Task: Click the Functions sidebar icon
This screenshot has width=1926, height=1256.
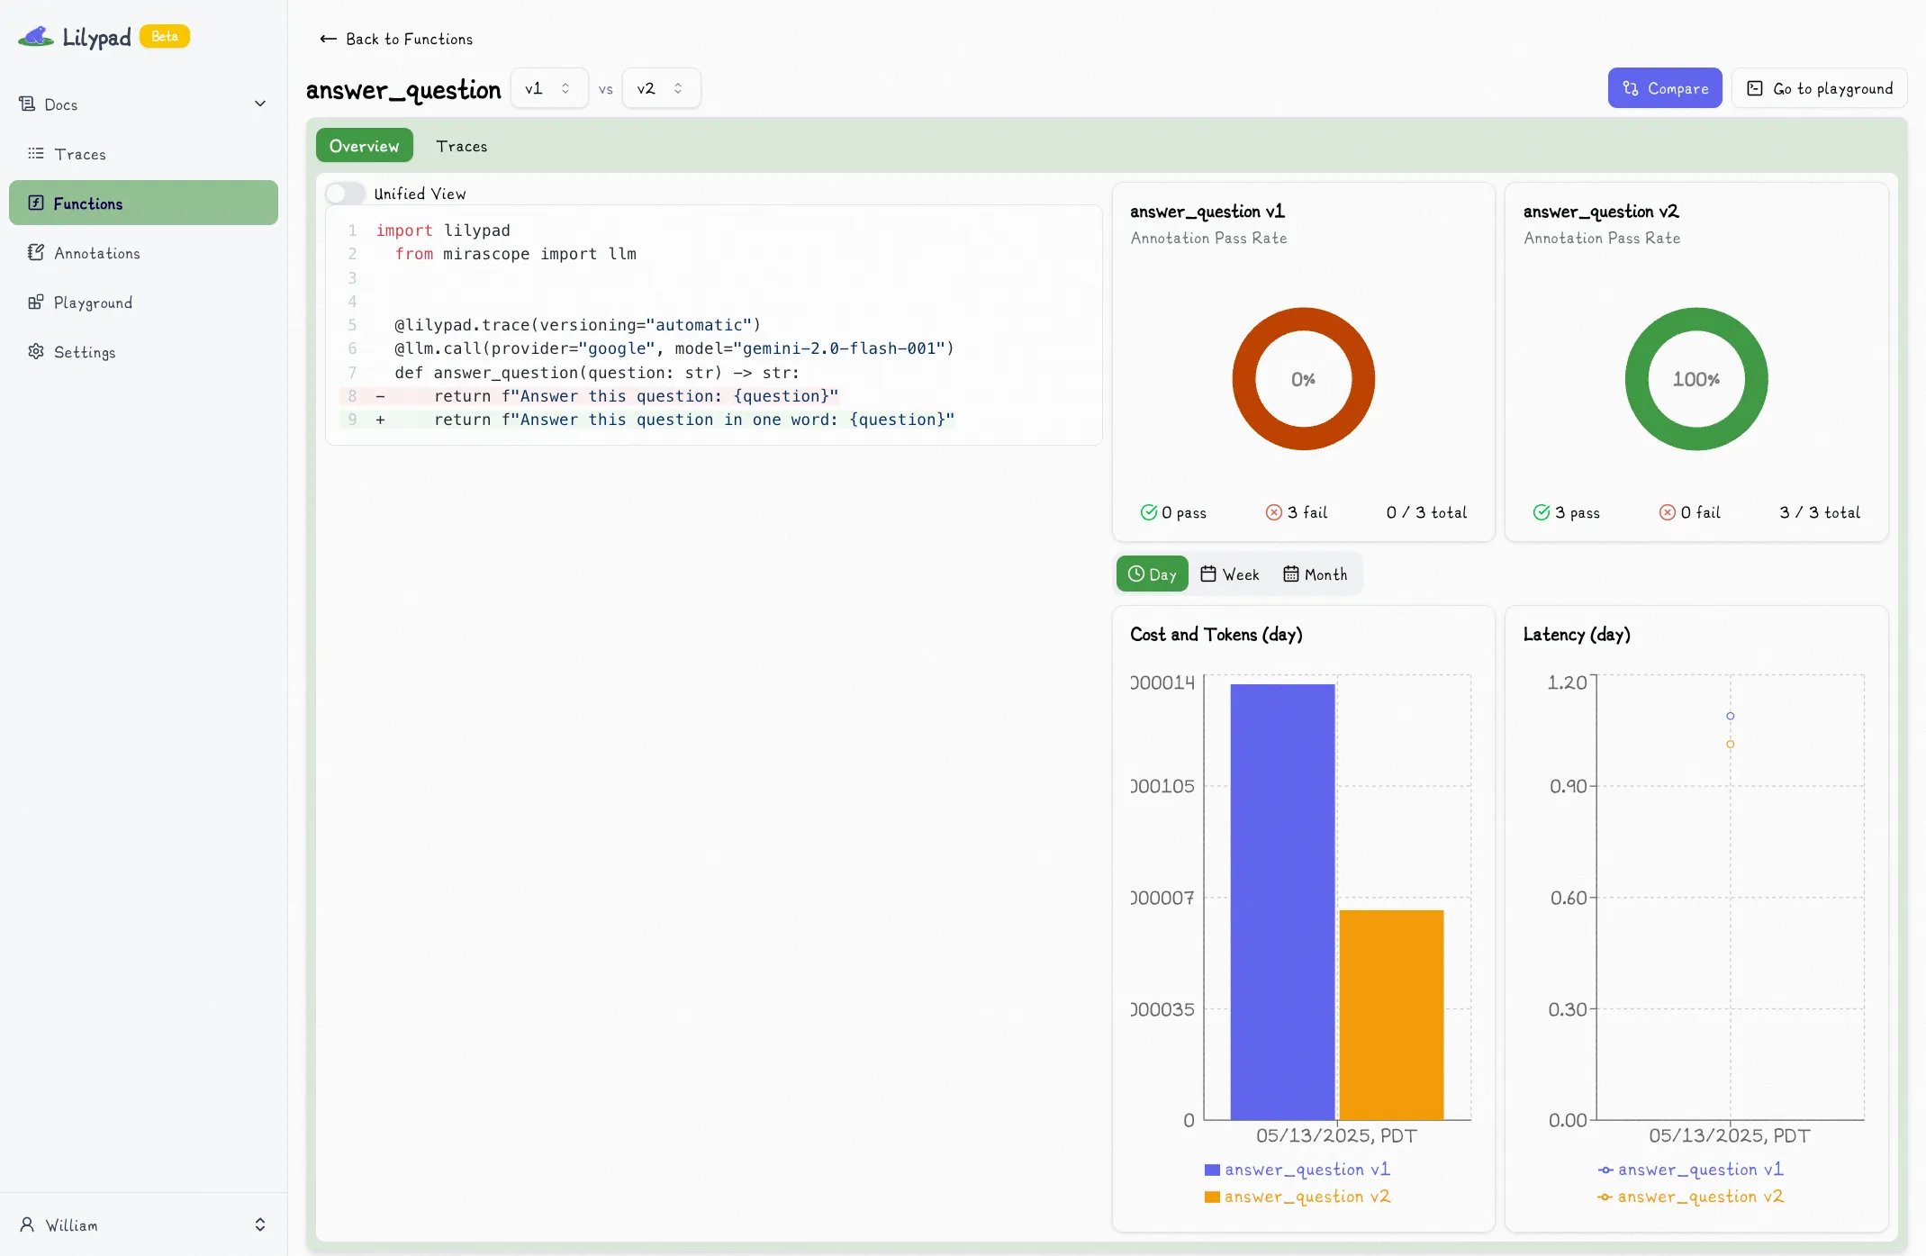Action: (x=36, y=203)
